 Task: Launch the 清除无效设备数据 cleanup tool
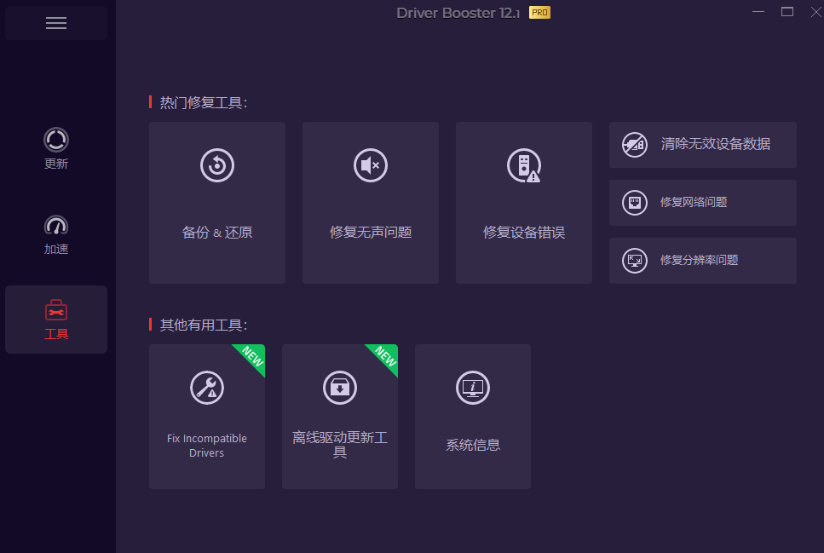click(x=702, y=145)
